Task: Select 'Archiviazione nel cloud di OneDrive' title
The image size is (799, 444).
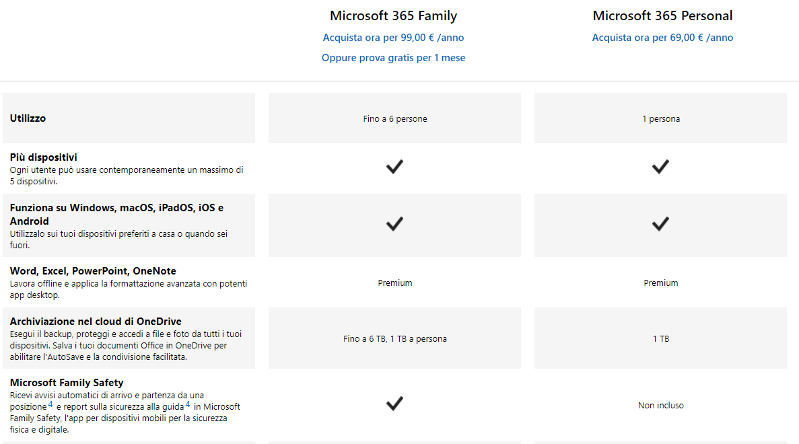Action: 96,322
